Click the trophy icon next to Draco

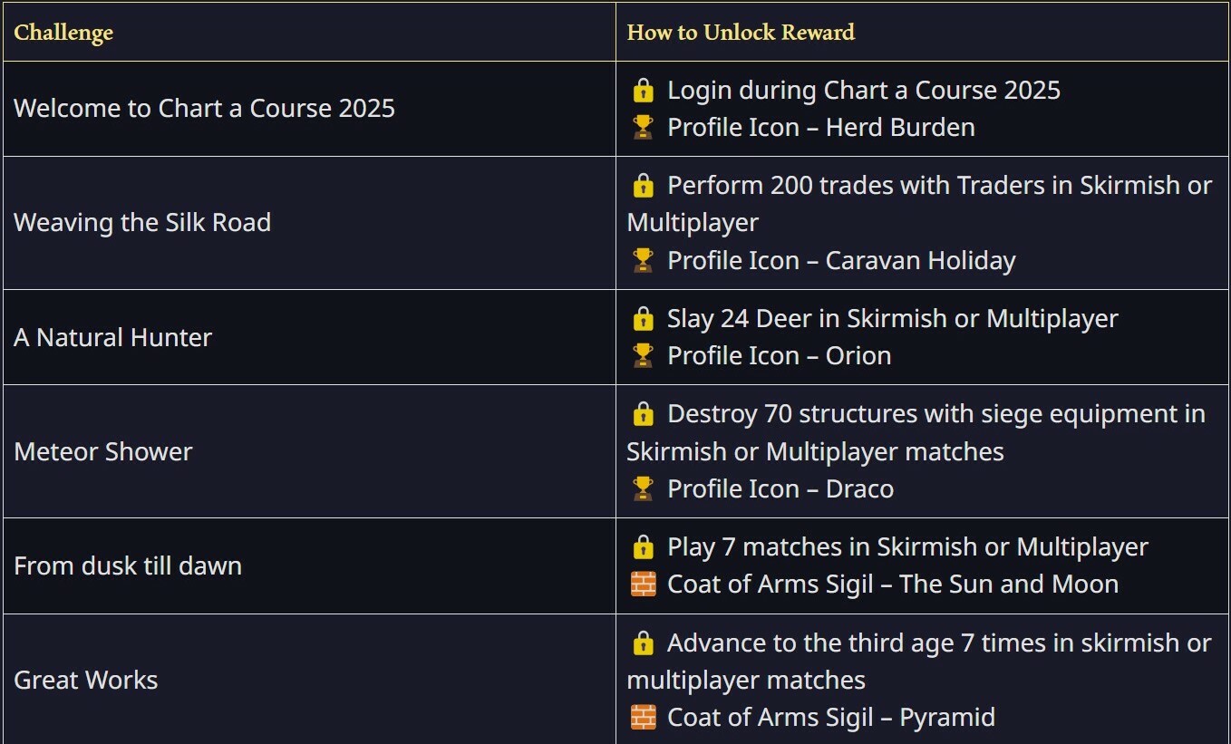click(643, 489)
